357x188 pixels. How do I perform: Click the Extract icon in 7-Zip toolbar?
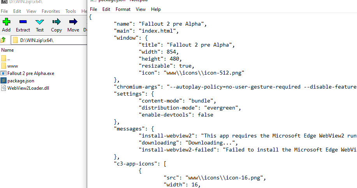click(23, 22)
